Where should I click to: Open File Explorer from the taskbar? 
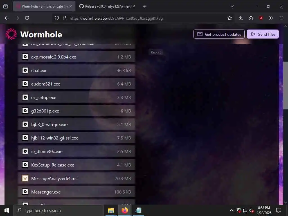(x=111, y=210)
